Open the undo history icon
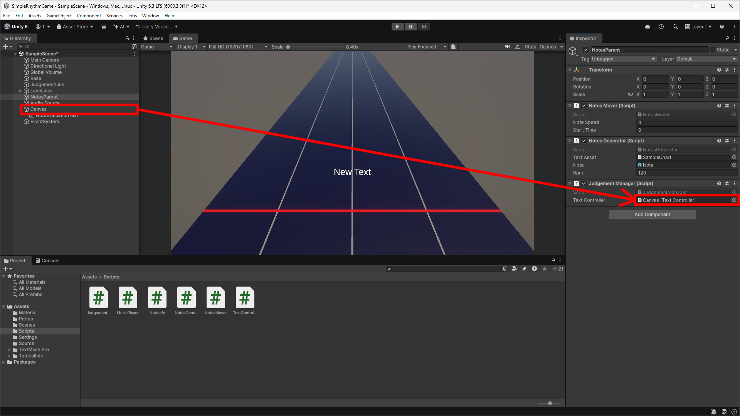The height and width of the screenshot is (416, 740). tap(661, 27)
